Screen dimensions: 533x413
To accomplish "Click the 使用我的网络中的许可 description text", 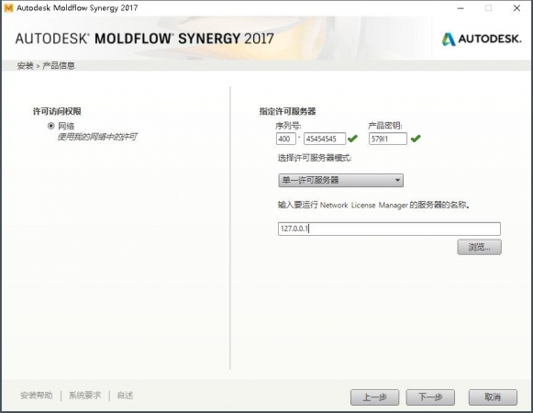I will point(97,137).
